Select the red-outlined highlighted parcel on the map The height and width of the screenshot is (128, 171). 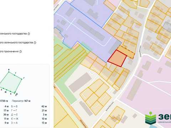click(x=117, y=59)
